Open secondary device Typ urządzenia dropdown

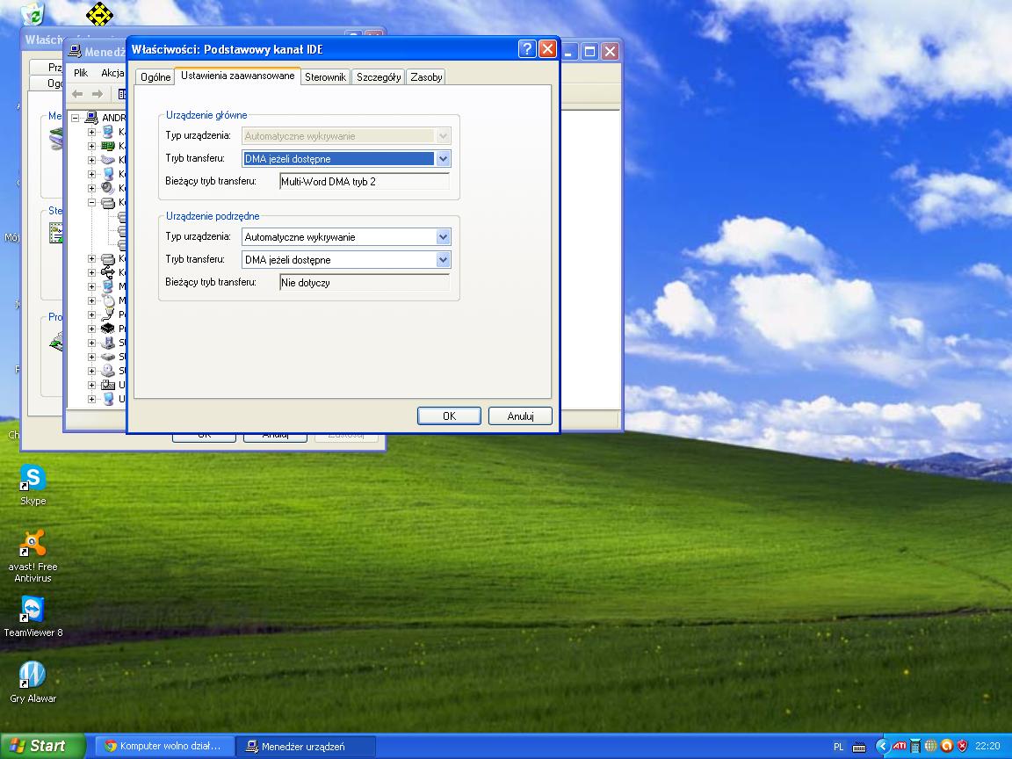443,237
